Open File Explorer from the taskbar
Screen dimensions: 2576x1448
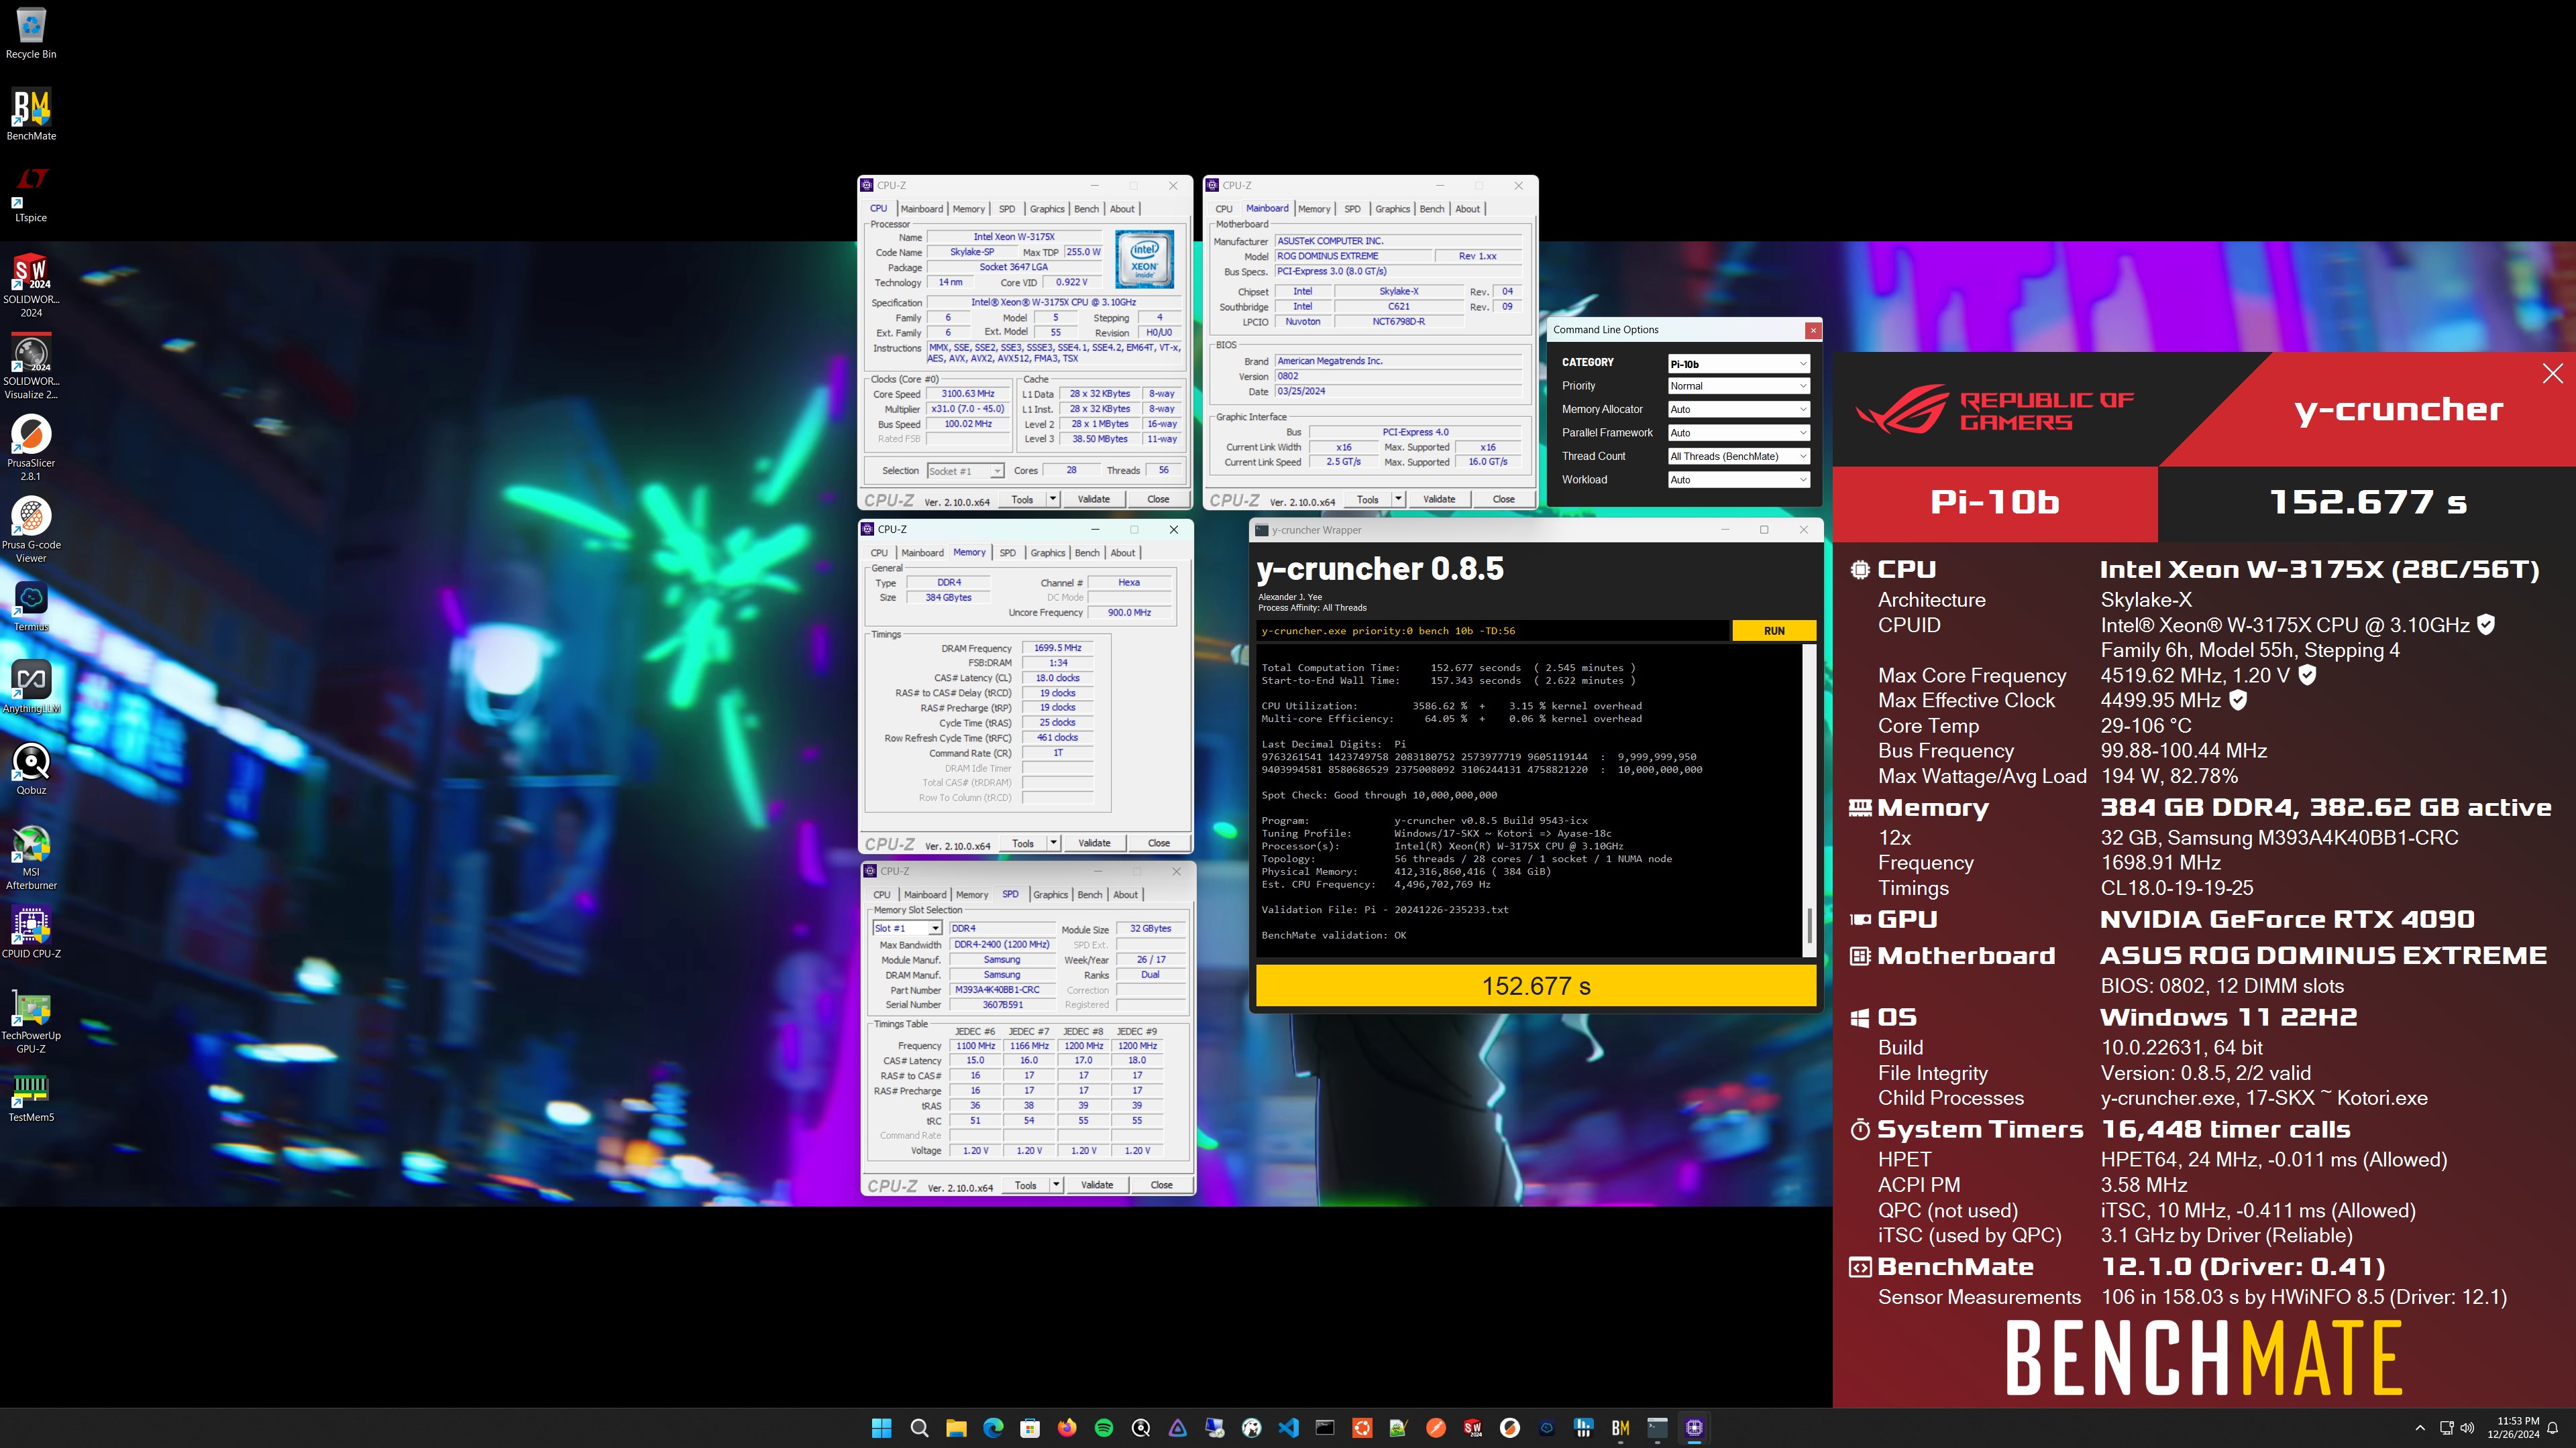pyautogui.click(x=956, y=1428)
